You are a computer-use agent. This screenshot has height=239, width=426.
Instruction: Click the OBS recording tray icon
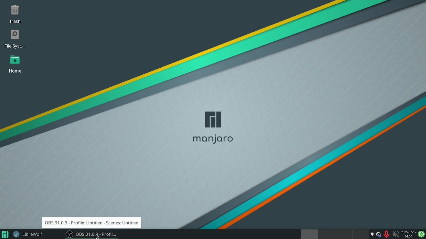[x=378, y=234]
